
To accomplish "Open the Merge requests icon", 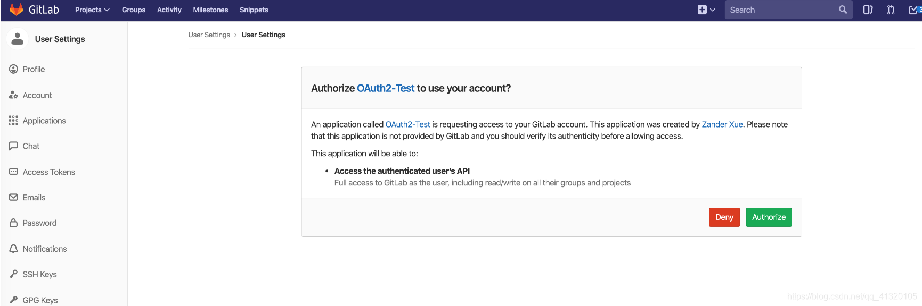I will point(891,10).
